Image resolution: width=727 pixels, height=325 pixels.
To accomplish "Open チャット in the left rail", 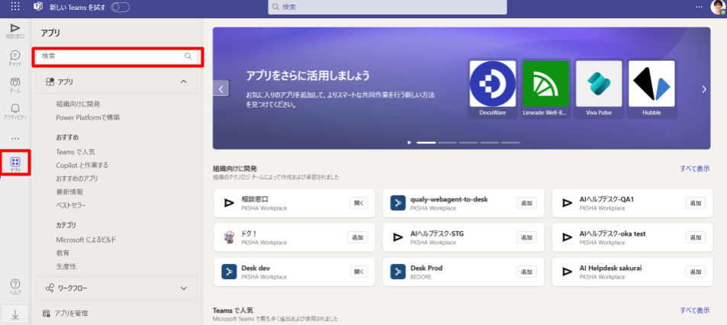I will click(x=14, y=59).
